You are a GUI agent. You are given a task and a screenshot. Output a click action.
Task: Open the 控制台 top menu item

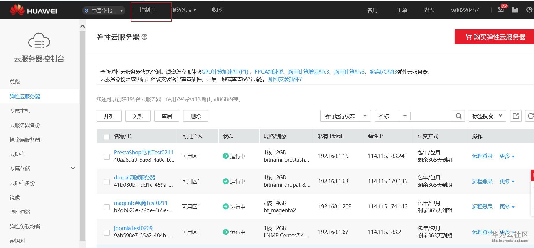pyautogui.click(x=147, y=10)
